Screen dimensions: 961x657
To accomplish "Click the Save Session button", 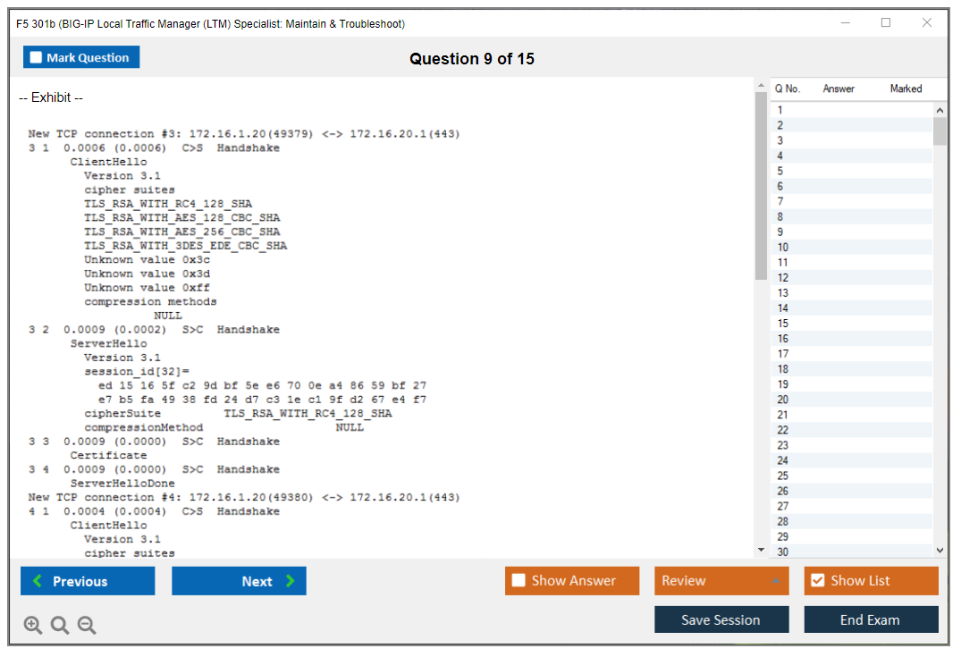I will coord(721,619).
